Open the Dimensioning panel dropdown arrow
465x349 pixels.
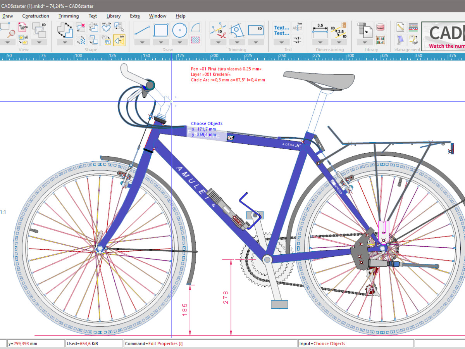(320, 42)
